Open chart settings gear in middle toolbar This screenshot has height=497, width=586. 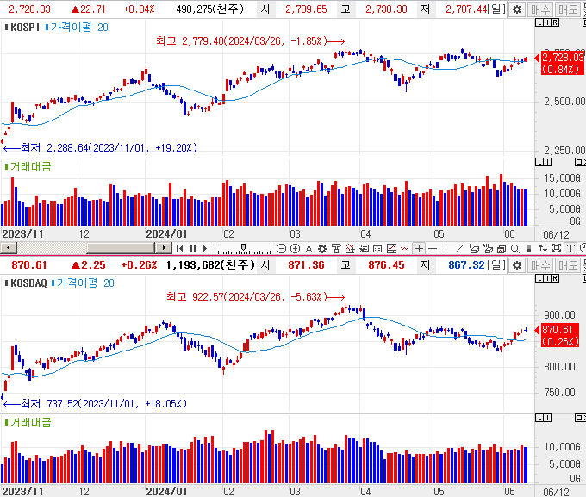point(322,248)
